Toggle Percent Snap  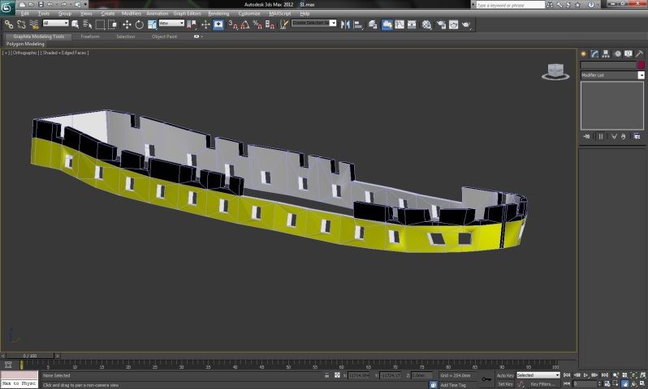[x=257, y=25]
